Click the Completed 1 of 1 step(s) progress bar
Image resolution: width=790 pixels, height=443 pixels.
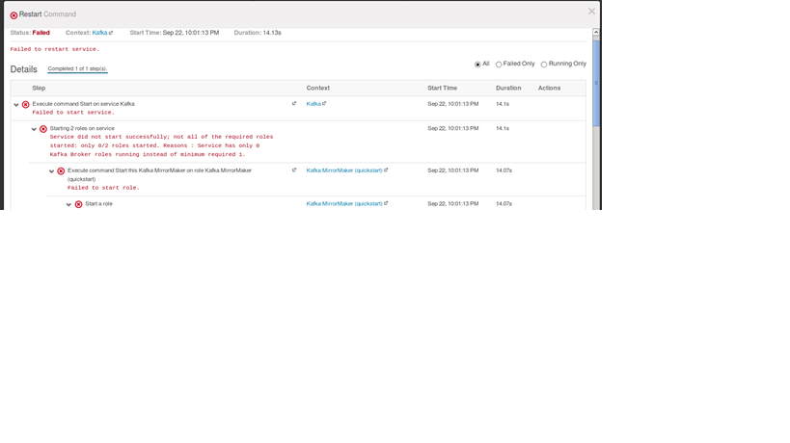point(77,69)
